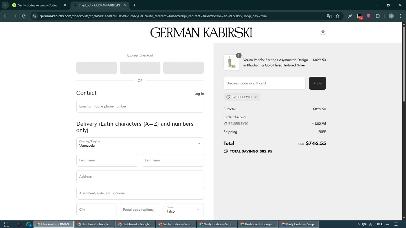Viewport: 406px width, 228px height.
Task: Open the feather-shaped extension icon
Action: pos(350,16)
